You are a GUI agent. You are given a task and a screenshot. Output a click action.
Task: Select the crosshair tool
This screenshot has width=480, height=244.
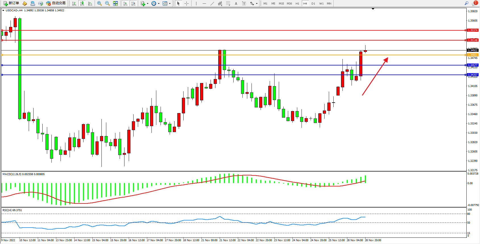[186, 3]
